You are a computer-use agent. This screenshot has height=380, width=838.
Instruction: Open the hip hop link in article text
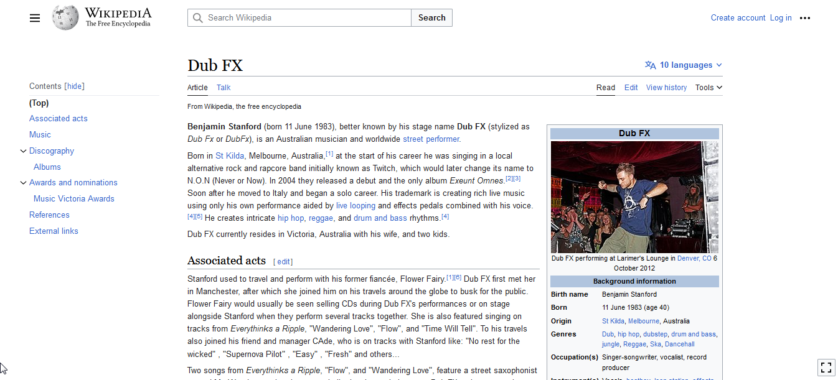coord(291,218)
